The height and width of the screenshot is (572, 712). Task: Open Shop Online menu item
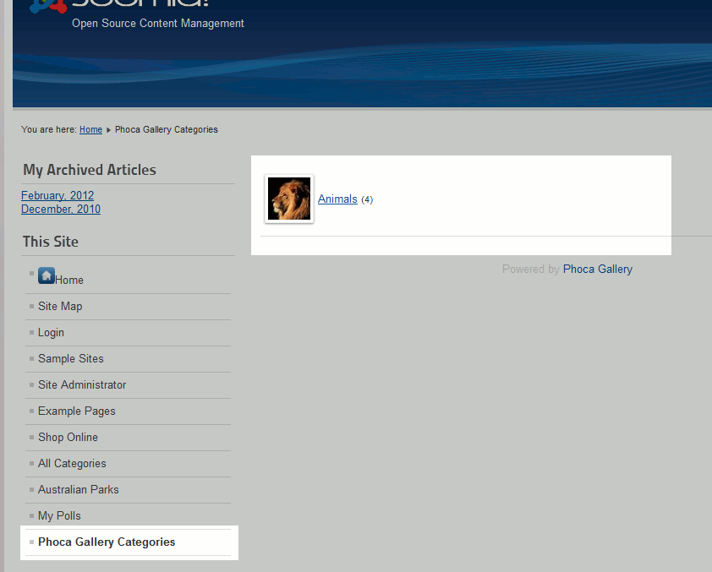(x=68, y=438)
